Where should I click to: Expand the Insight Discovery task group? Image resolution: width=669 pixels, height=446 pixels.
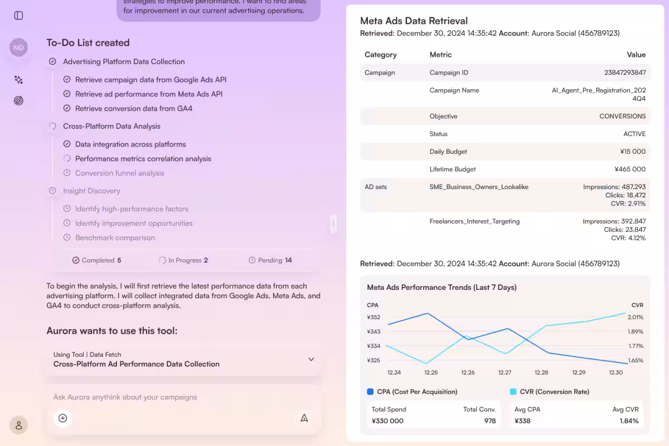91,191
